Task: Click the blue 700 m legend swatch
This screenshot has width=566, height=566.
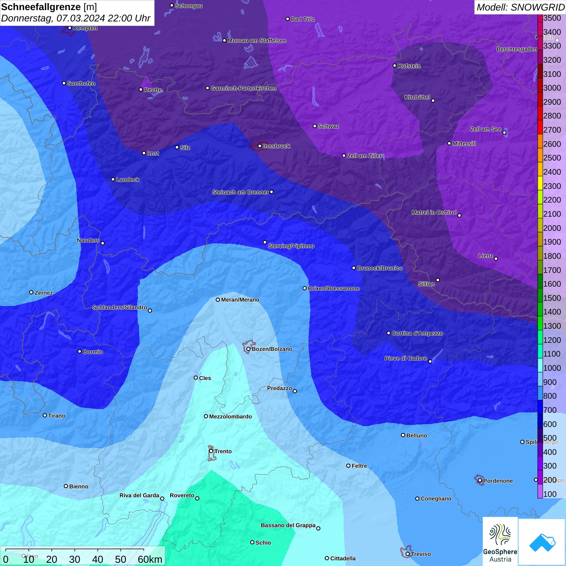Action: coord(540,407)
